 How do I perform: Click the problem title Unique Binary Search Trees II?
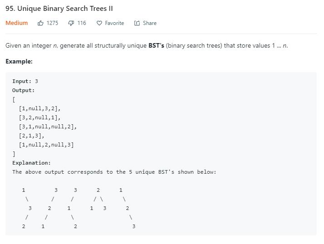[x=59, y=9]
